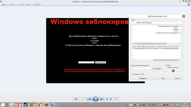Click the horizontal scrollbar of the upper text box
Screen dimensions: 191x107
tap(156, 44)
